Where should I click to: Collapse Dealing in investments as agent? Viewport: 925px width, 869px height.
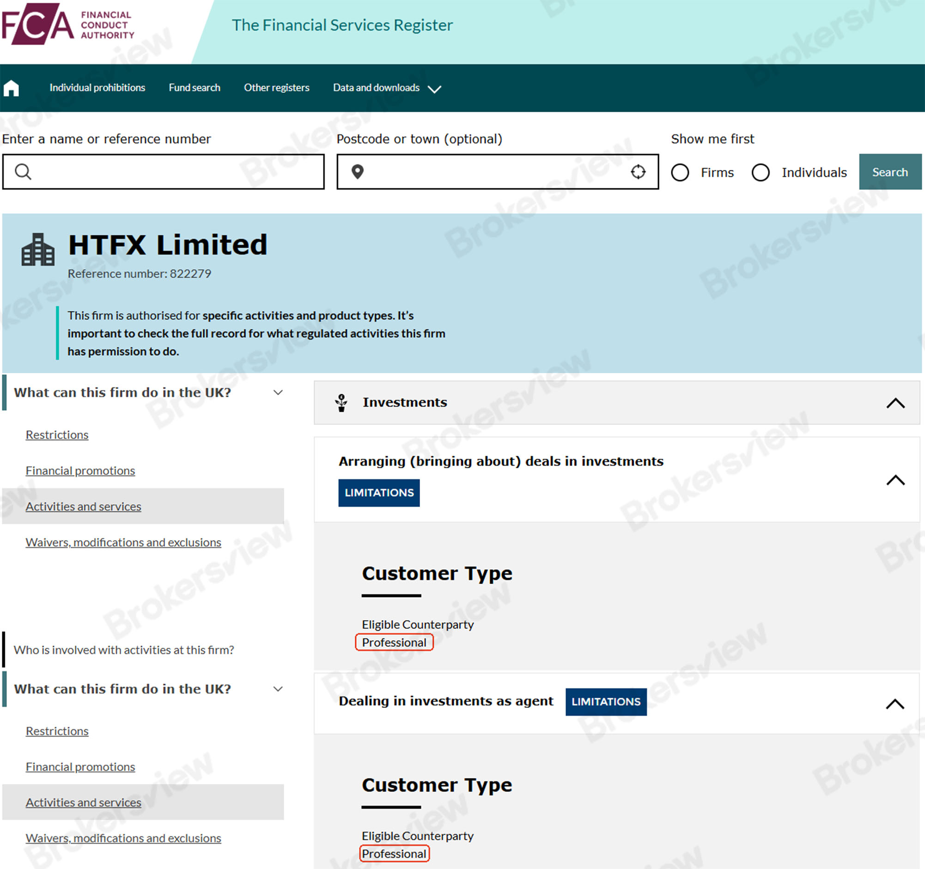pyautogui.click(x=895, y=704)
